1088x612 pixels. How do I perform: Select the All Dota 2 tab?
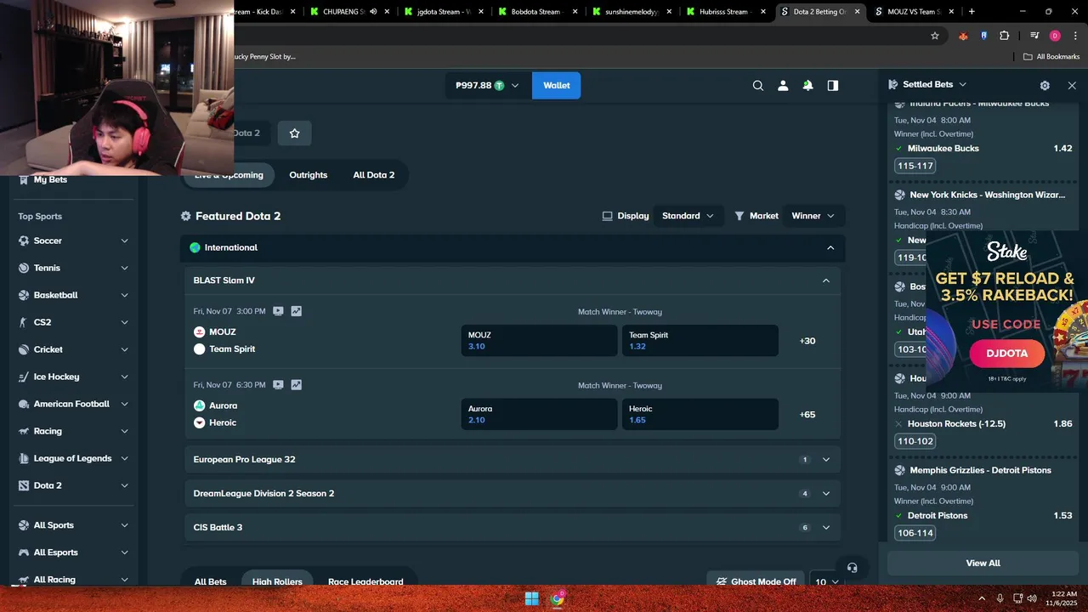pyautogui.click(x=374, y=175)
